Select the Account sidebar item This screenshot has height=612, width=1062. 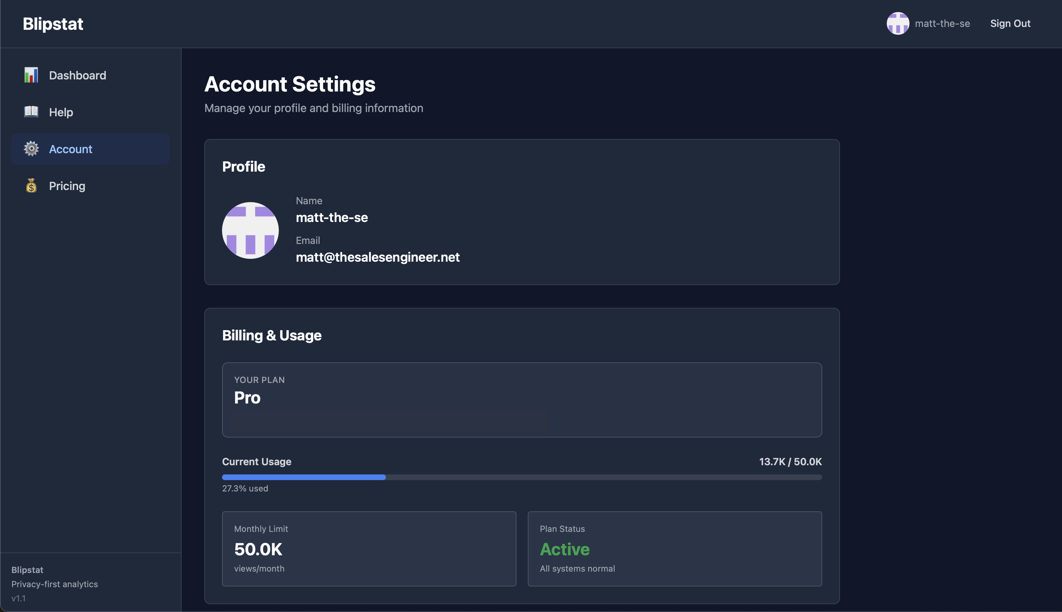71,149
